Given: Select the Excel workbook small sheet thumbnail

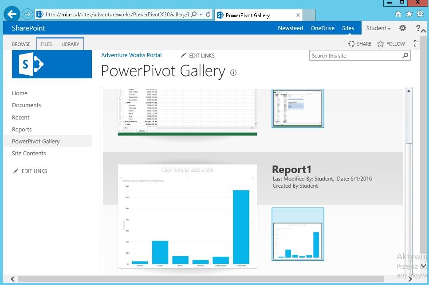Looking at the screenshot, I should pyautogui.click(x=298, y=108).
